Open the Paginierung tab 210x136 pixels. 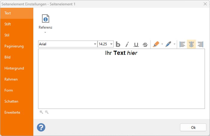pyautogui.click(x=14, y=46)
